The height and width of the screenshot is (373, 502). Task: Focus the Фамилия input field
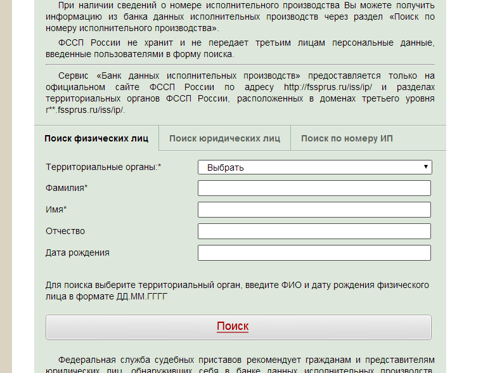click(x=314, y=188)
